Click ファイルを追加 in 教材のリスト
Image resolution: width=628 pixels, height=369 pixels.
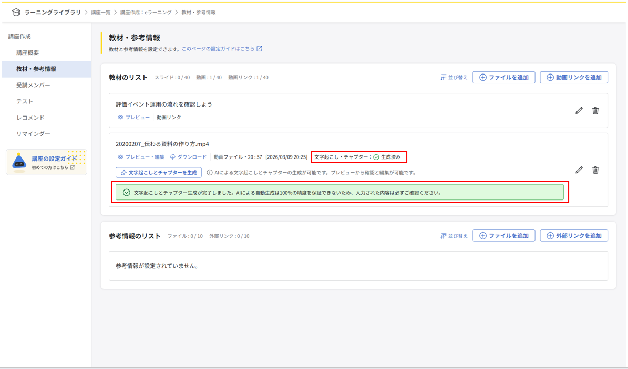504,78
